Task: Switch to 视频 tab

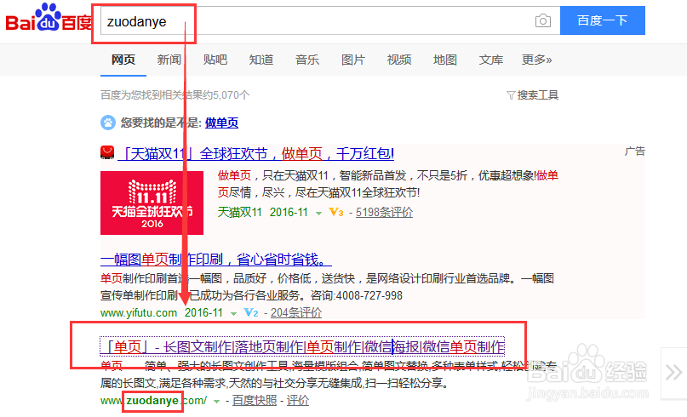Action: point(399,60)
